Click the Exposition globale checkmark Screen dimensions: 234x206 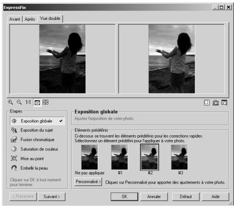pyautogui.click(x=61, y=121)
